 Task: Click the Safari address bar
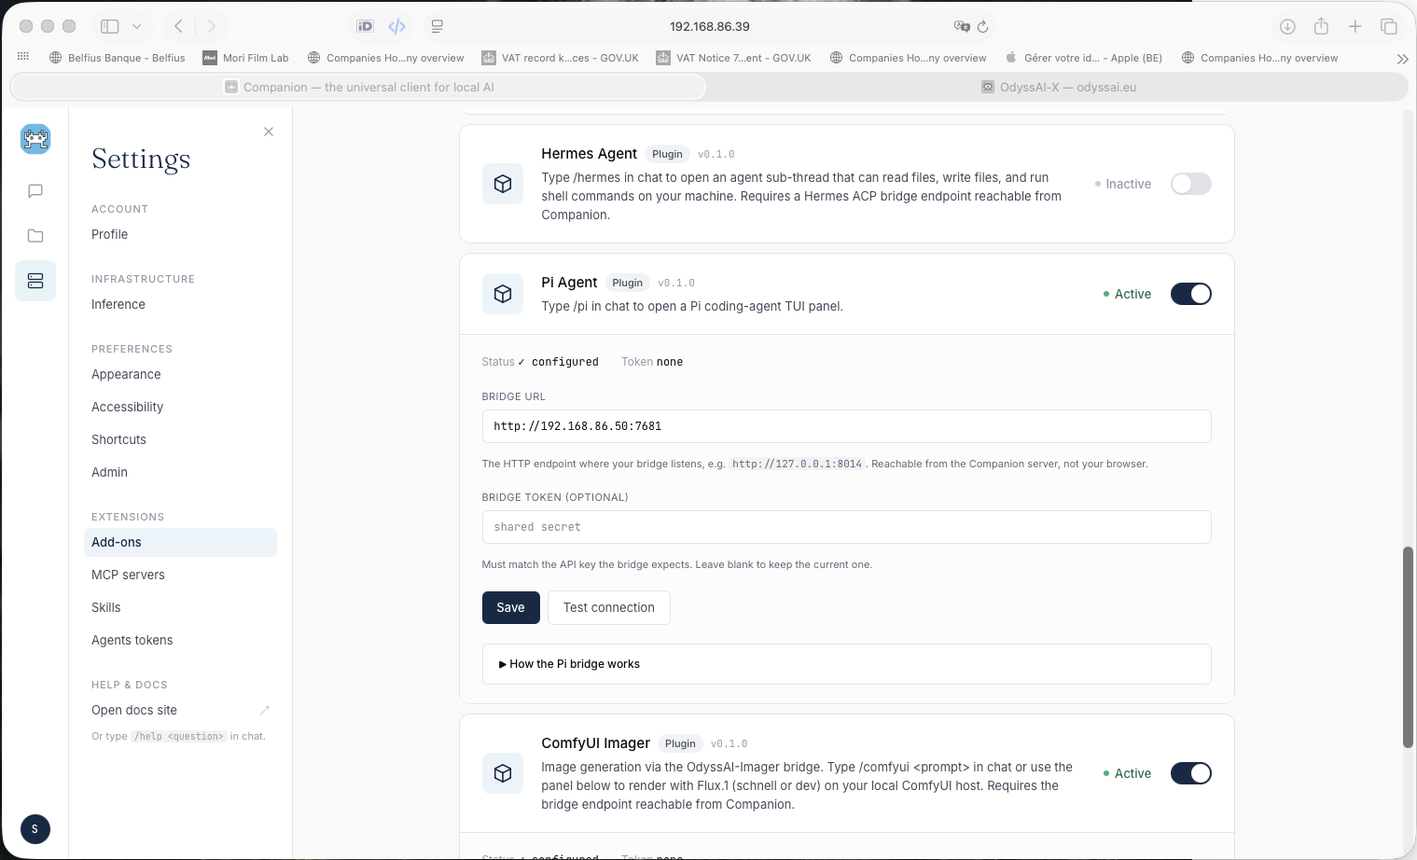pos(709,26)
